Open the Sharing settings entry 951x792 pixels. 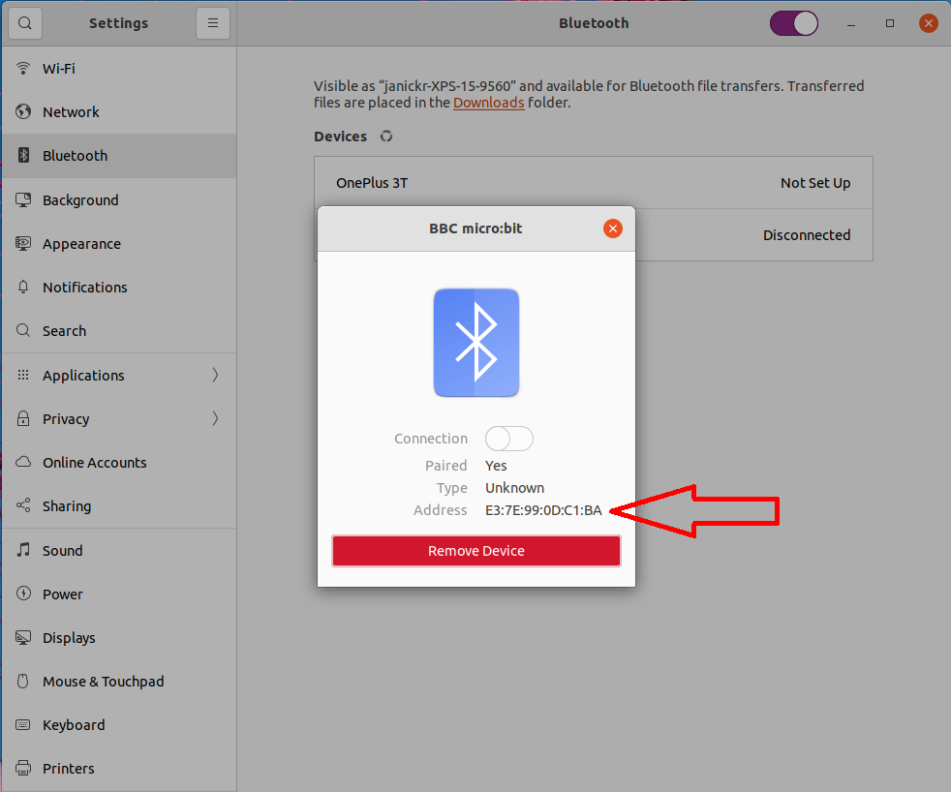[119, 506]
